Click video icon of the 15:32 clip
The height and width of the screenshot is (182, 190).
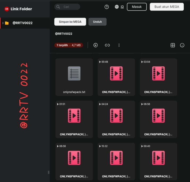coord(116,158)
